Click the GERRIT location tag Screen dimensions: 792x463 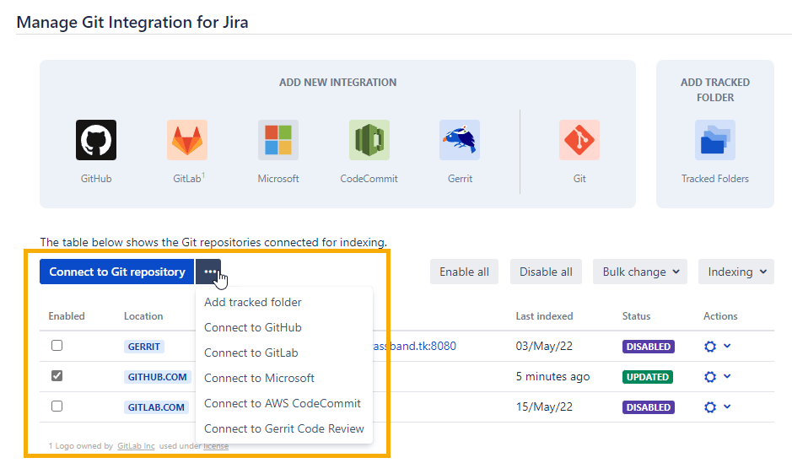pos(144,347)
